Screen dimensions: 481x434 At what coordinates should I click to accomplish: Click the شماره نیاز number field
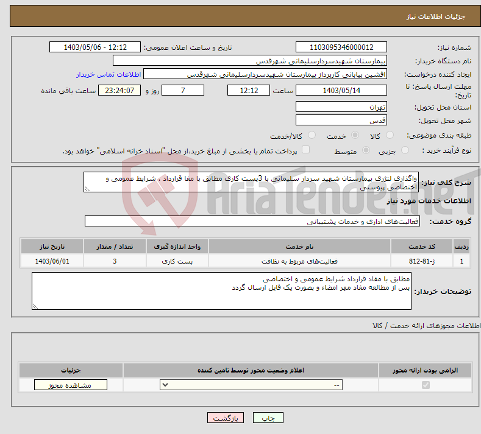341,47
